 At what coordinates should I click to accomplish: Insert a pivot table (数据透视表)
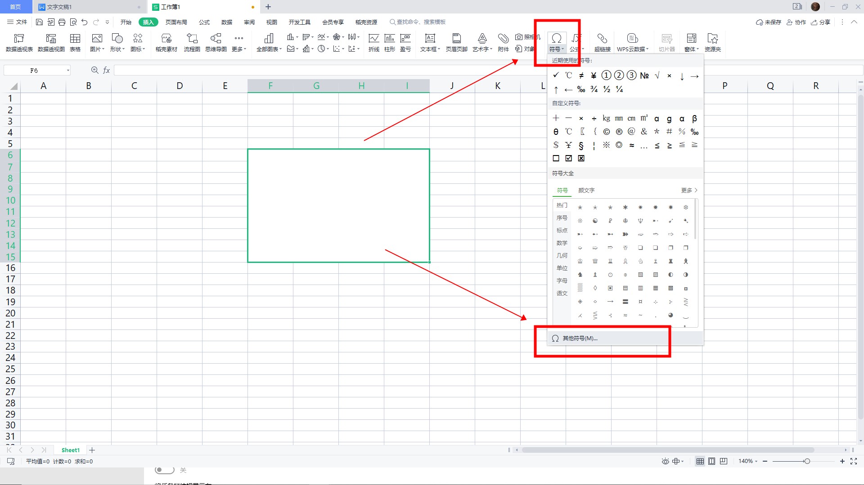pos(19,42)
